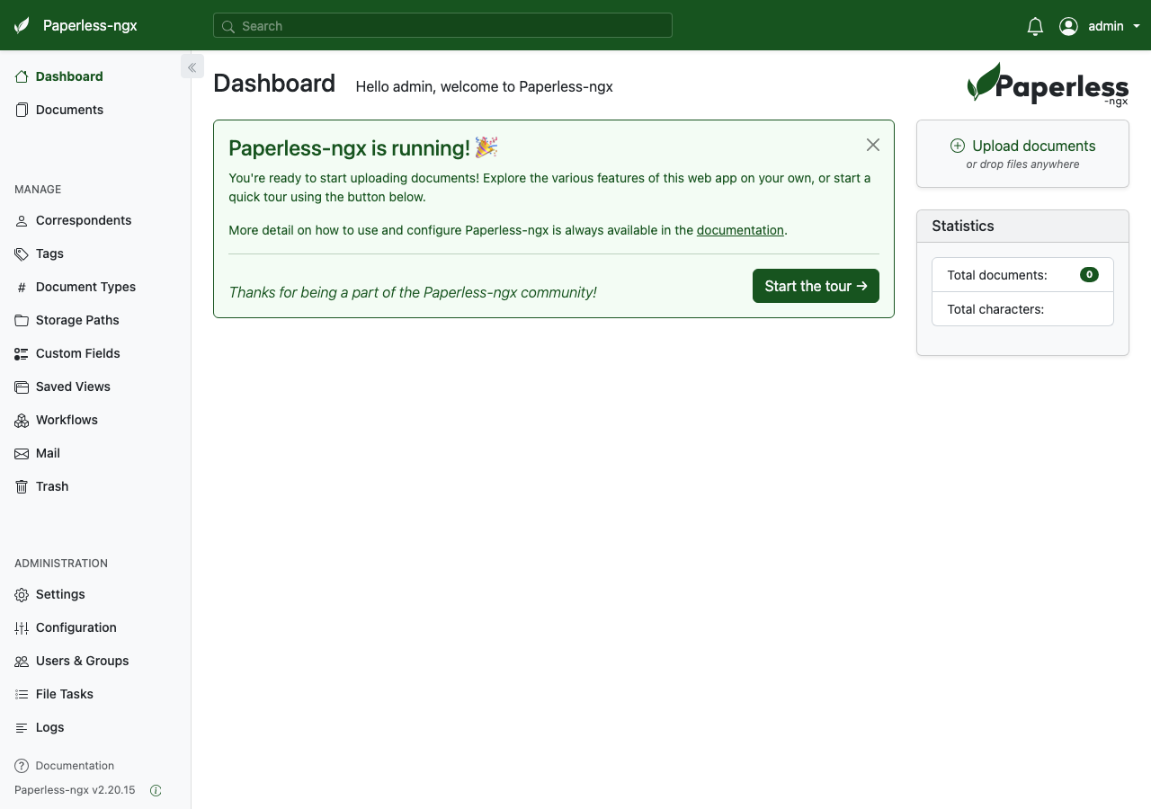Image resolution: width=1151 pixels, height=809 pixels.
Task: Click the Configuration sliders icon
Action: (x=22, y=627)
